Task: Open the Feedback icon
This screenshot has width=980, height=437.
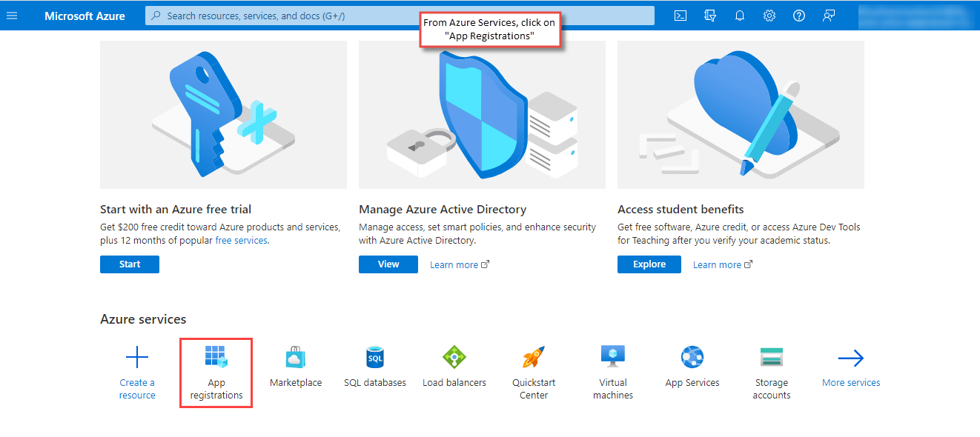Action: (x=829, y=16)
